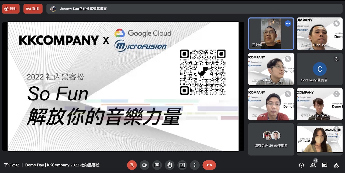Turn on closed captions
The width and height of the screenshot is (345, 173).
(157, 165)
